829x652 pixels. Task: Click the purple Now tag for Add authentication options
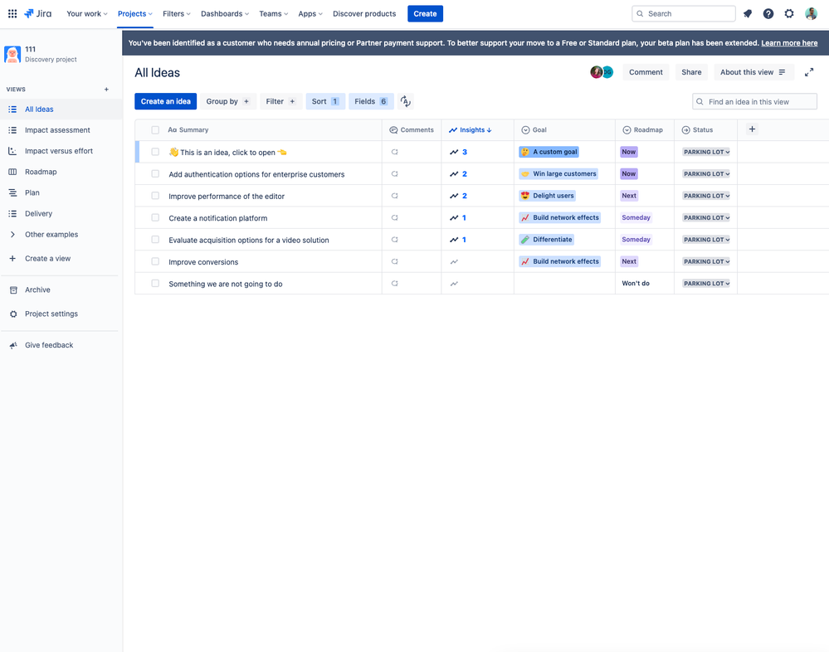coord(629,174)
